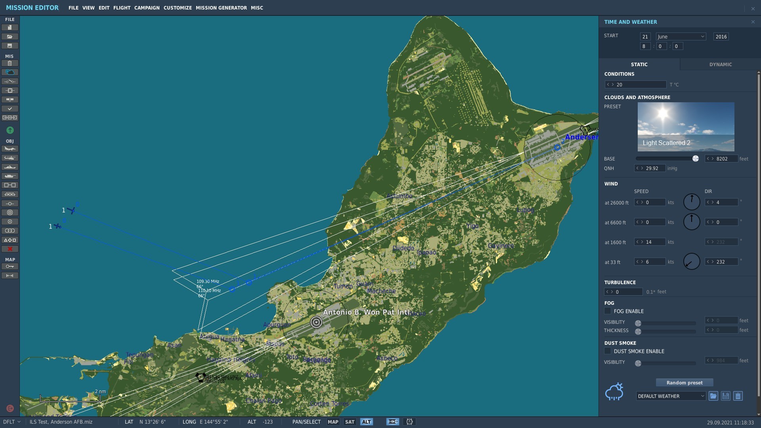Click the cloud BASE slider handle

point(695,159)
